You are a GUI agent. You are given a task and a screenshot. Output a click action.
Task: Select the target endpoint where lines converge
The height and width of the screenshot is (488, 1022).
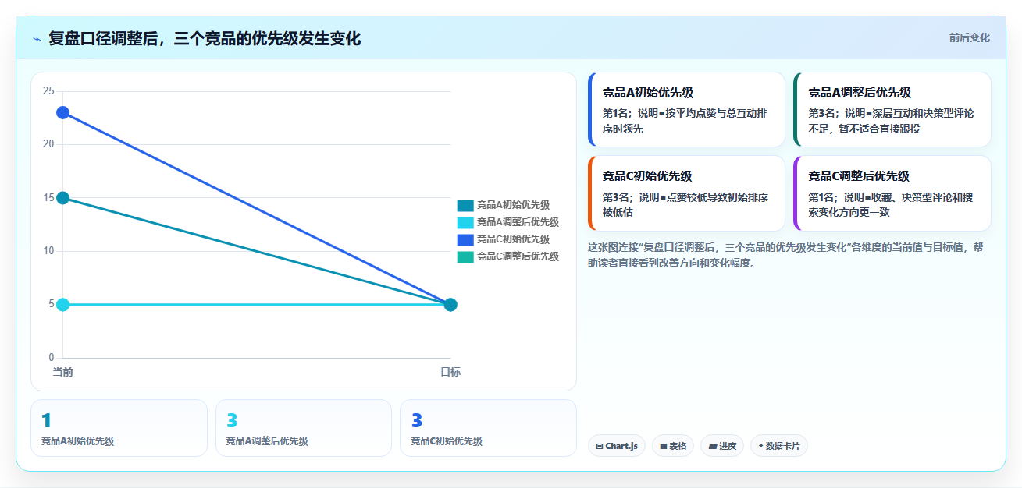[x=450, y=305]
